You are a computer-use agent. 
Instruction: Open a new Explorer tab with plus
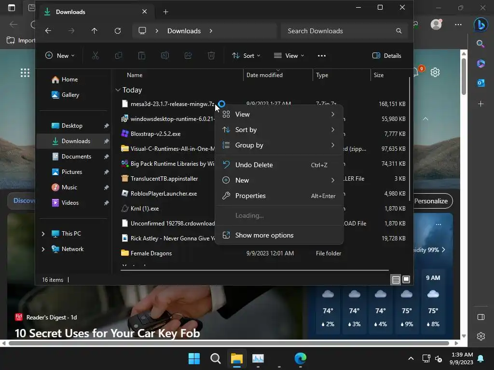pos(166,12)
